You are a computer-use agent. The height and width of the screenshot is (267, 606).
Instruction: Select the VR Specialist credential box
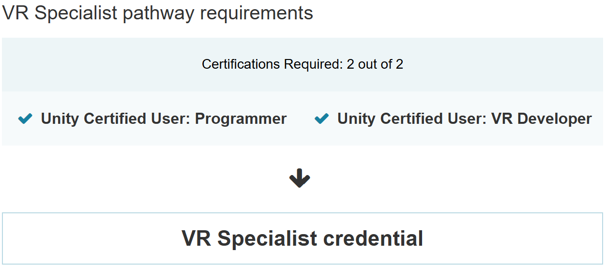(x=303, y=238)
